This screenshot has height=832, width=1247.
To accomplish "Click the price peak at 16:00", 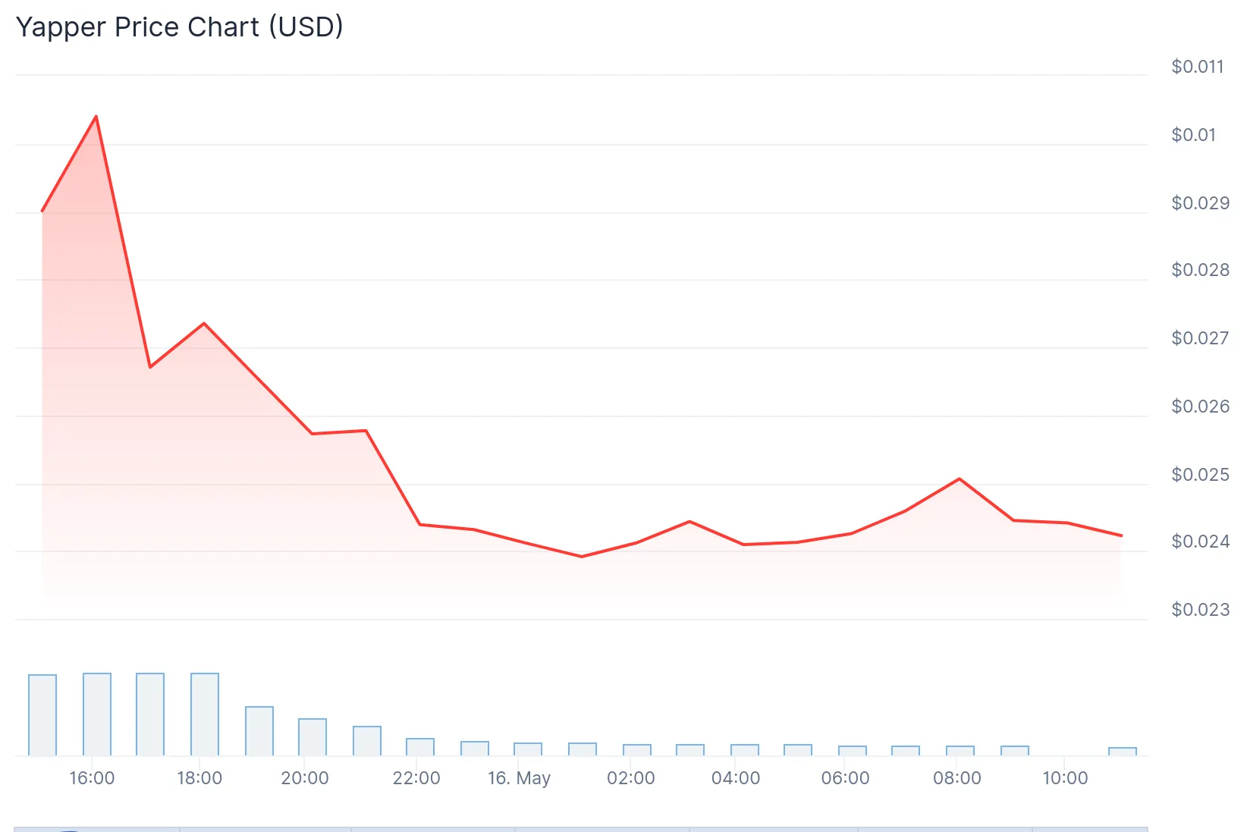I will tap(96, 117).
